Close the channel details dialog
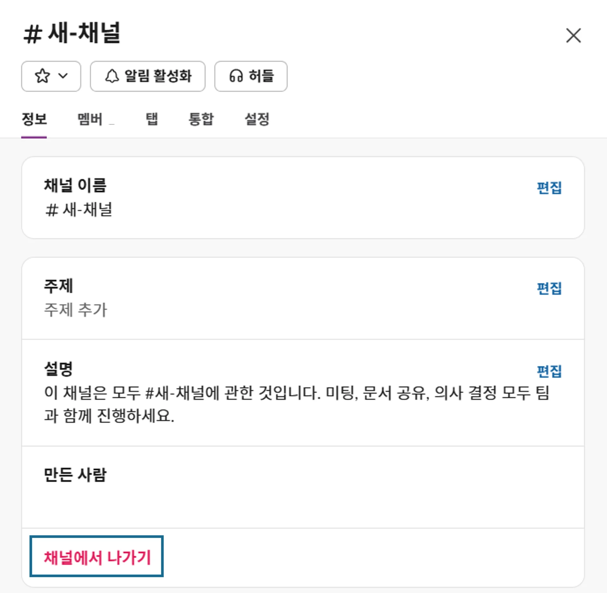 tap(573, 35)
